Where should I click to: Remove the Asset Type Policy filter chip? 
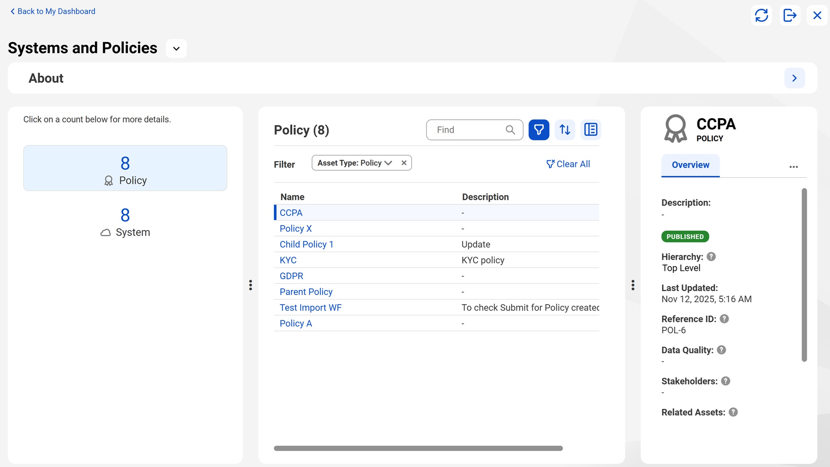[x=404, y=163]
